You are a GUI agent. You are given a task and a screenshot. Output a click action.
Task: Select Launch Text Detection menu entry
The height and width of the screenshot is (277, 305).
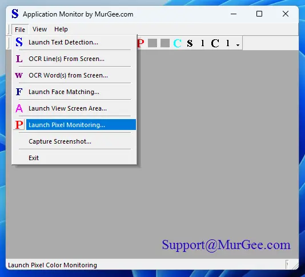pos(74,42)
